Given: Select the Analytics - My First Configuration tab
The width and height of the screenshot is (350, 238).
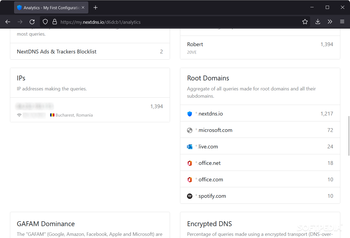Looking at the screenshot, I should (x=51, y=8).
